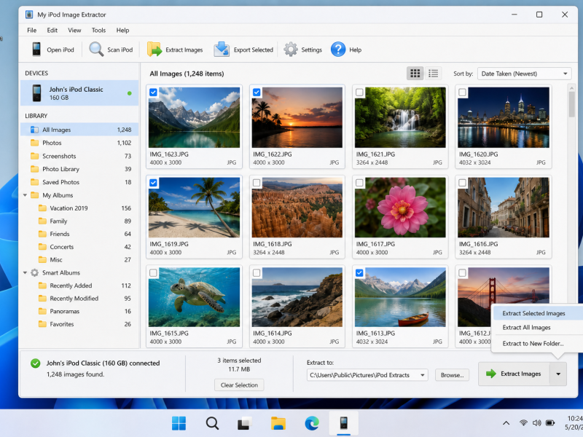
Task: Click the Scan iPod magnifier icon
Action: [x=96, y=49]
